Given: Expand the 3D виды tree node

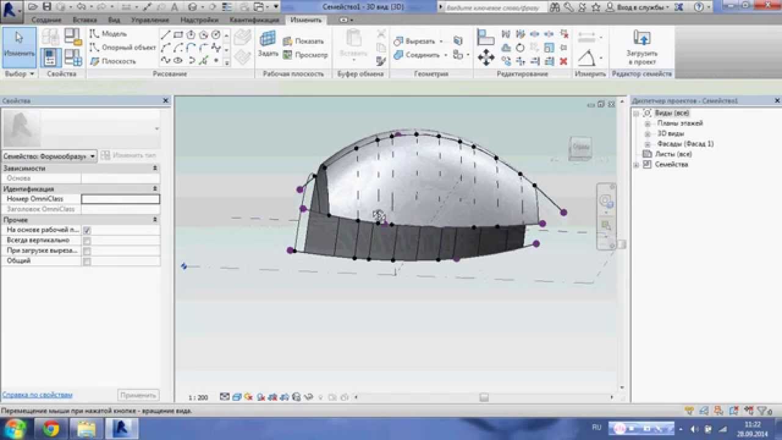Looking at the screenshot, I should [x=648, y=133].
